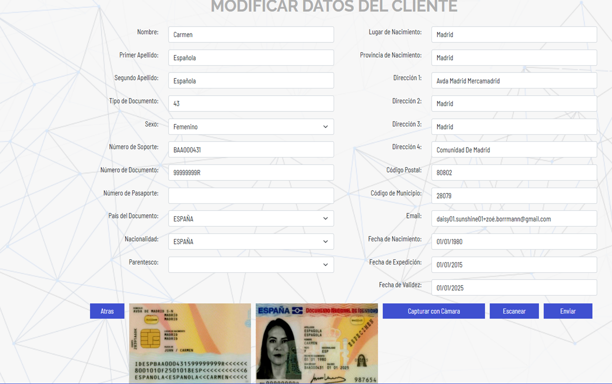Edit the Lugar de Nacimiento field
This screenshot has width=612, height=384.
click(x=514, y=34)
